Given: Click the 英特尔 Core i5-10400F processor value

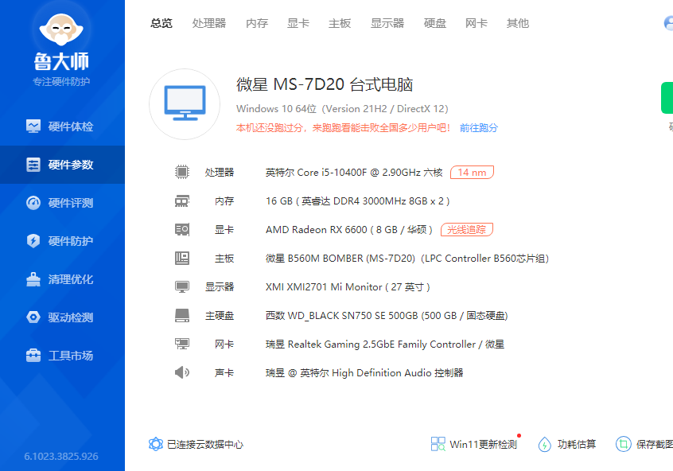Looking at the screenshot, I should coord(354,172).
